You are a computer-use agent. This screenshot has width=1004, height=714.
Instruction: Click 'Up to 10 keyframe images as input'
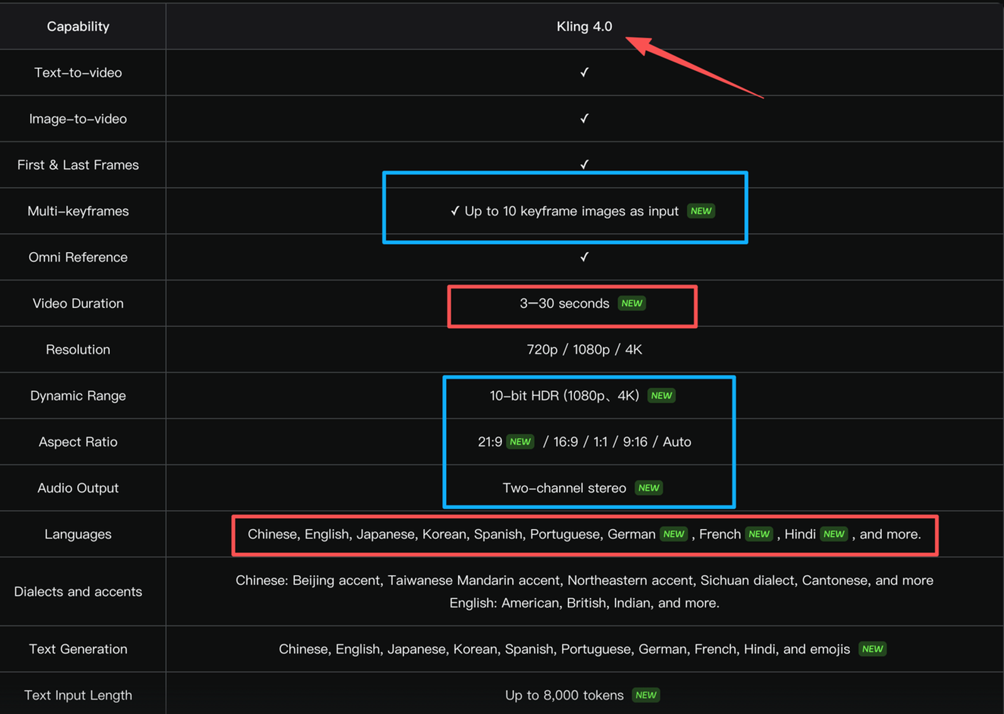[x=572, y=211]
